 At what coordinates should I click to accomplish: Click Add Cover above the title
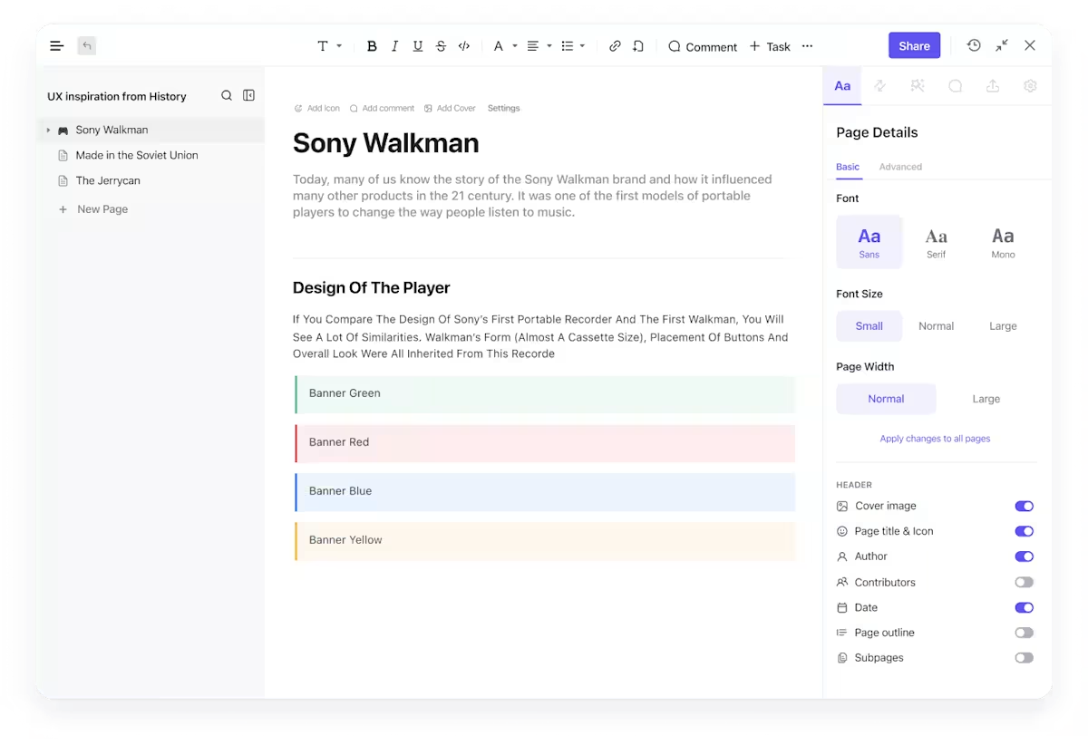pos(450,108)
